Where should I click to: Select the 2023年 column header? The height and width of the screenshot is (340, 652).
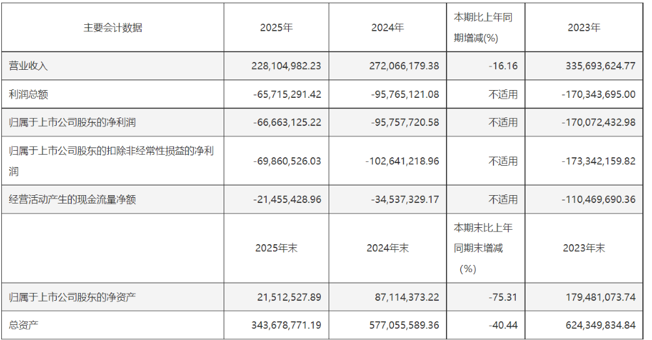(584, 28)
